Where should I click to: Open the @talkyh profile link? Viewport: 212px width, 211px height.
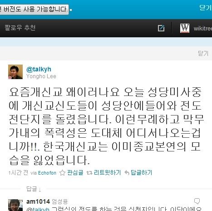point(39,69)
